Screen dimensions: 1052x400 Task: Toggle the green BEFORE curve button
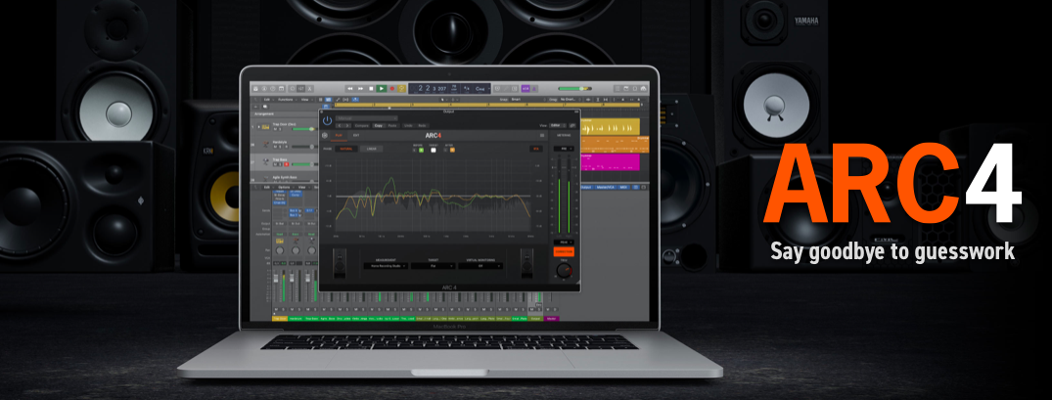click(422, 150)
